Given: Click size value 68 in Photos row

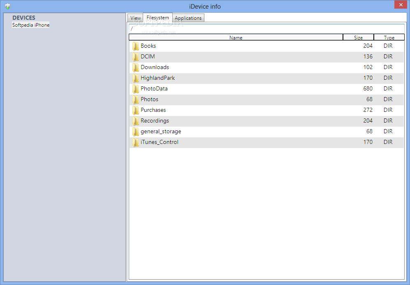Looking at the screenshot, I should click(x=369, y=100).
